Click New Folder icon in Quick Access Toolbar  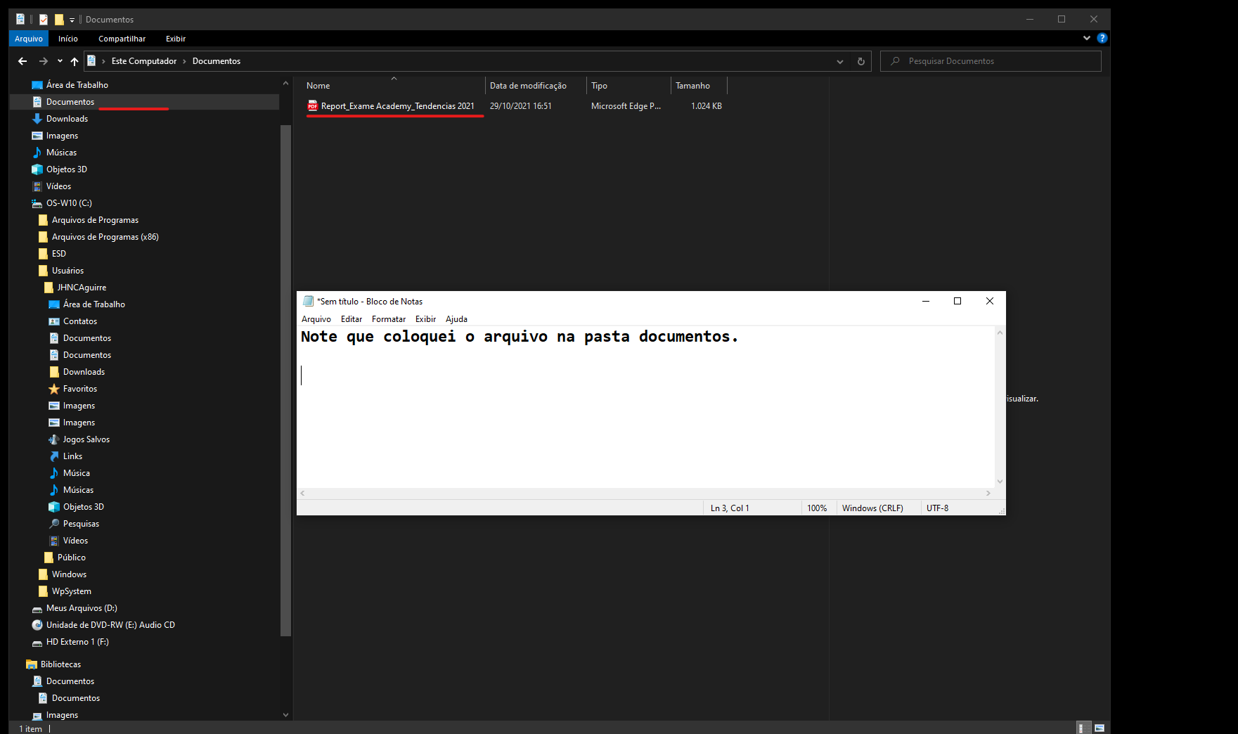coord(59,20)
